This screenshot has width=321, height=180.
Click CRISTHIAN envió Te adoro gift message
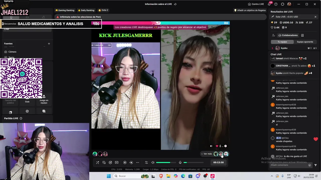pyautogui.click(x=293, y=66)
